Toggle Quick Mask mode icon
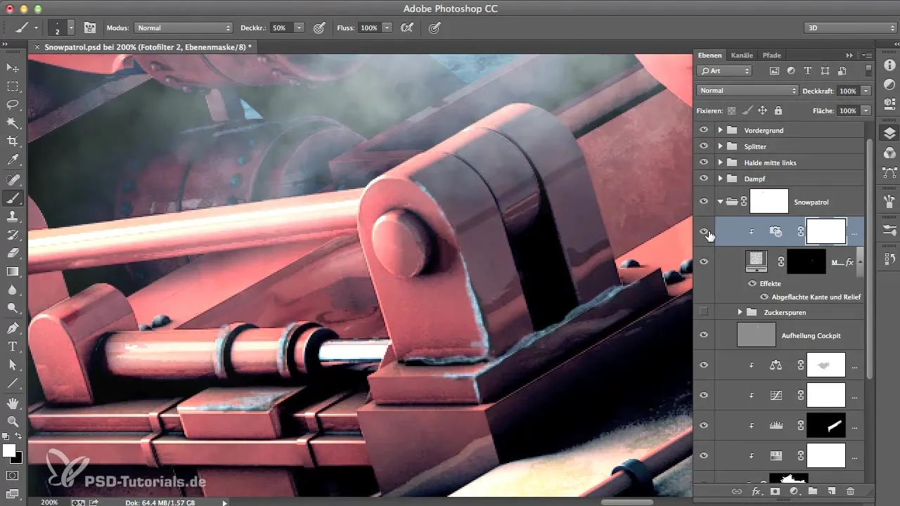The height and width of the screenshot is (506, 900). click(x=12, y=476)
